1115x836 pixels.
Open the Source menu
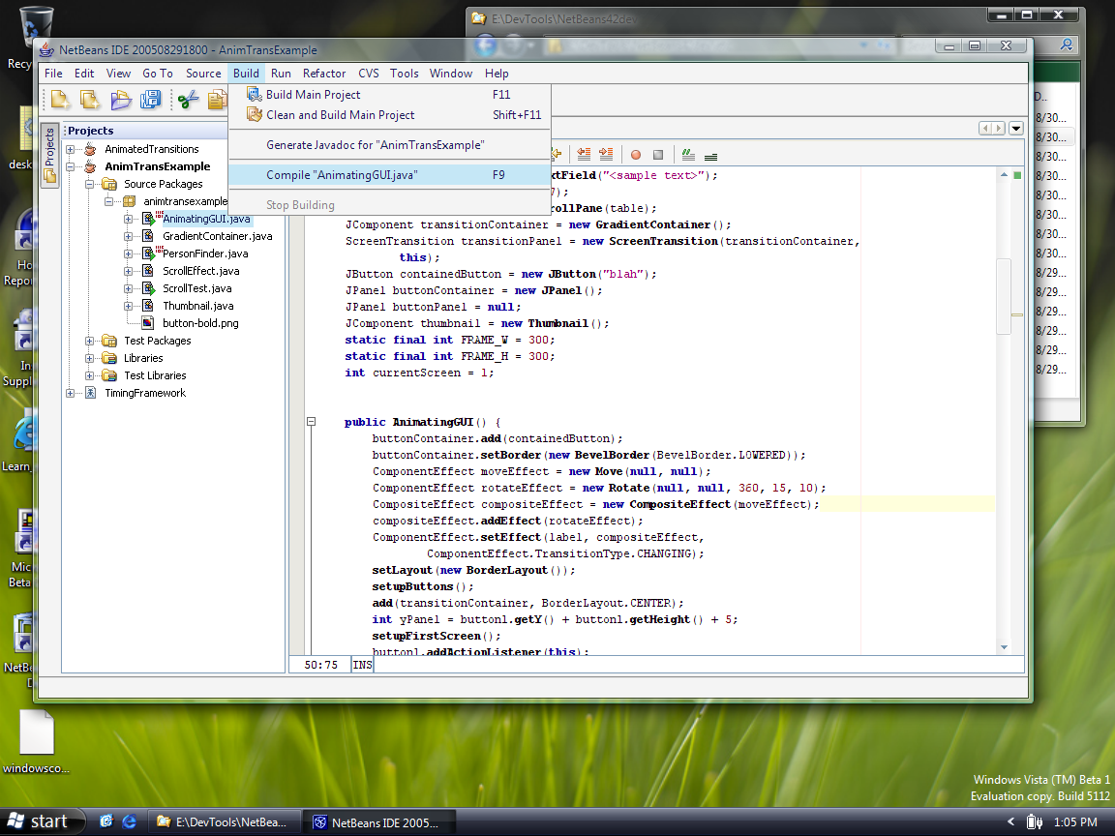(x=203, y=74)
